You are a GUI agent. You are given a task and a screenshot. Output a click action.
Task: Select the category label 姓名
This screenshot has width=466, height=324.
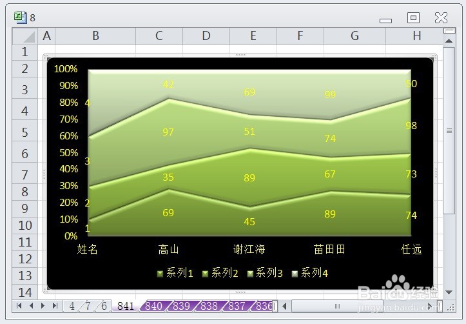[x=88, y=249]
